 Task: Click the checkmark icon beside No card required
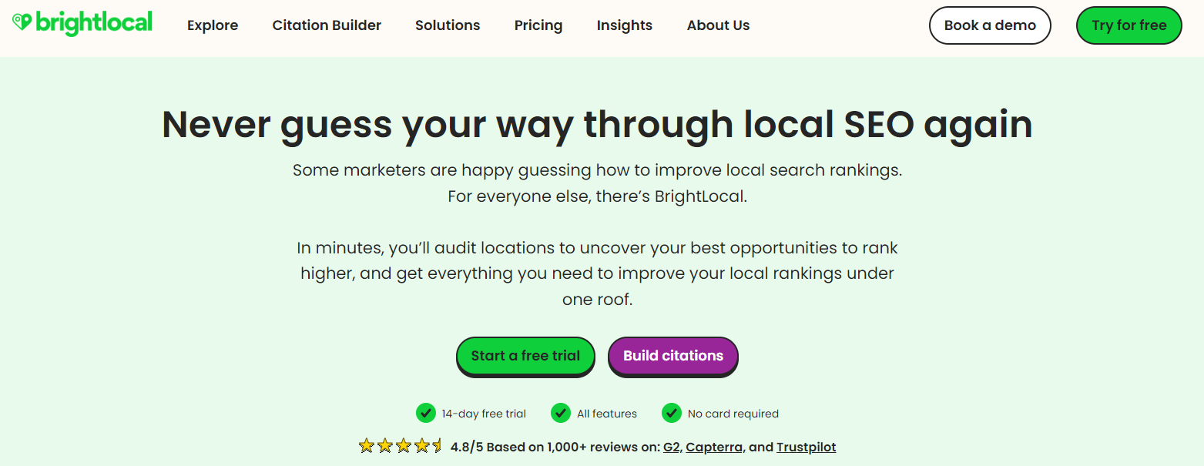672,414
